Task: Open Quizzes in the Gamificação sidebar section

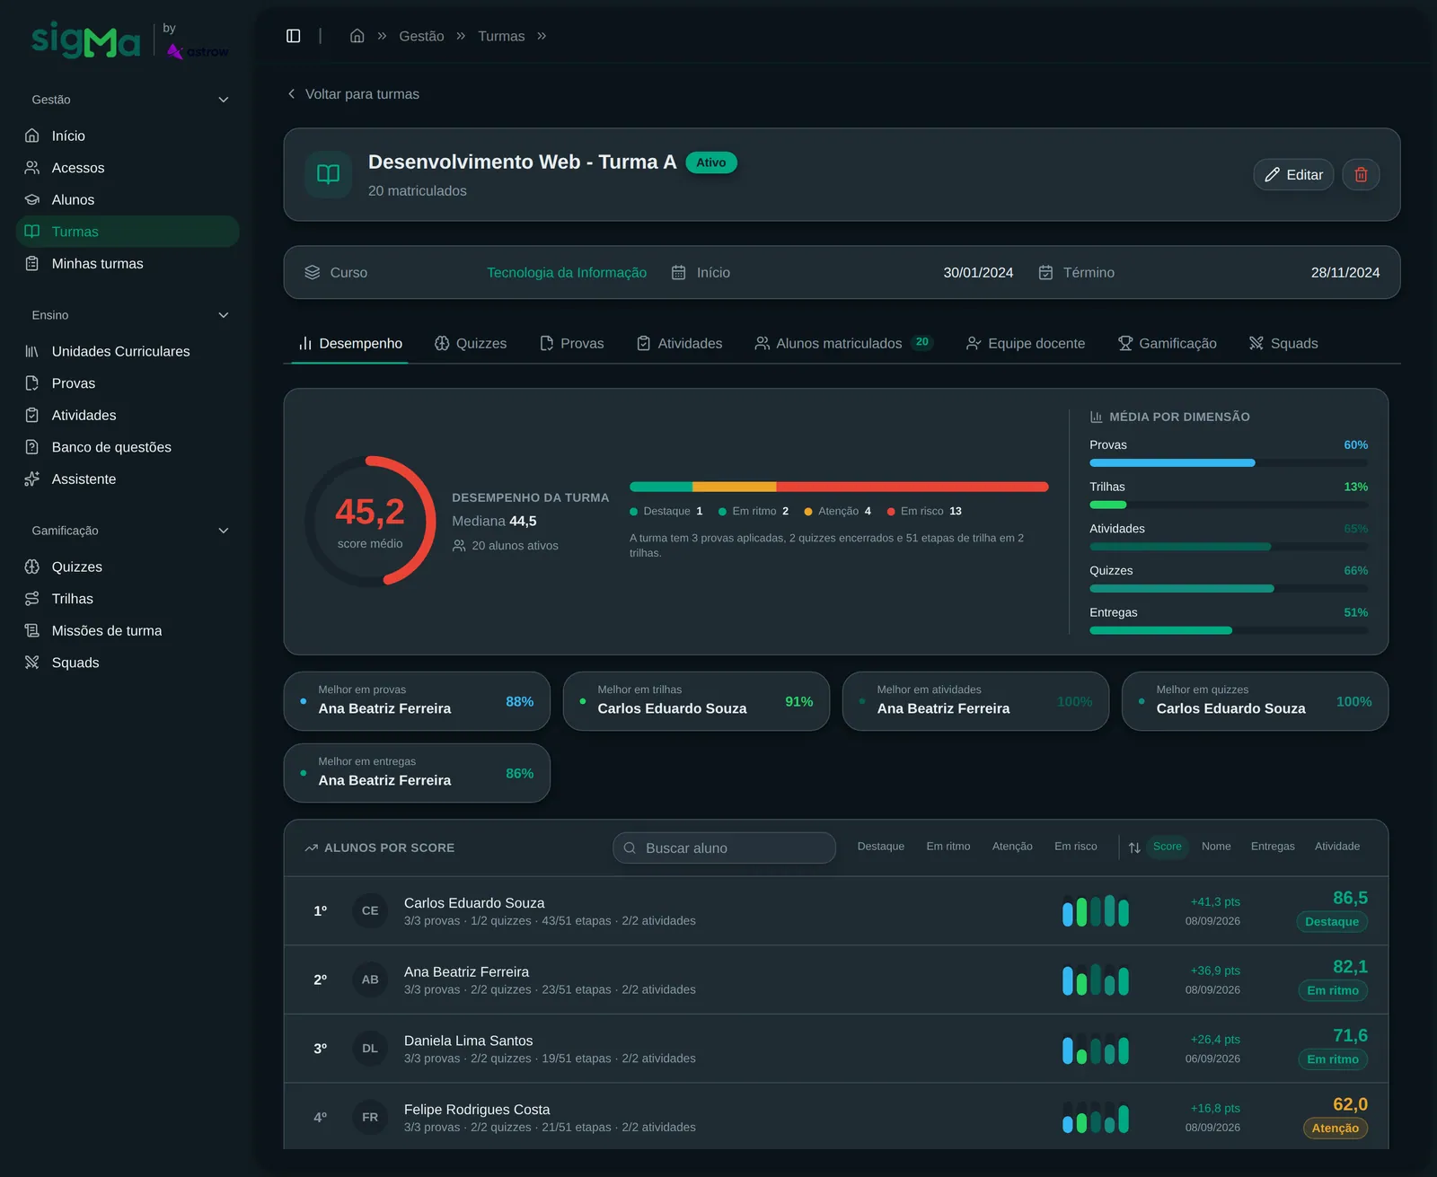Action: coord(128,567)
